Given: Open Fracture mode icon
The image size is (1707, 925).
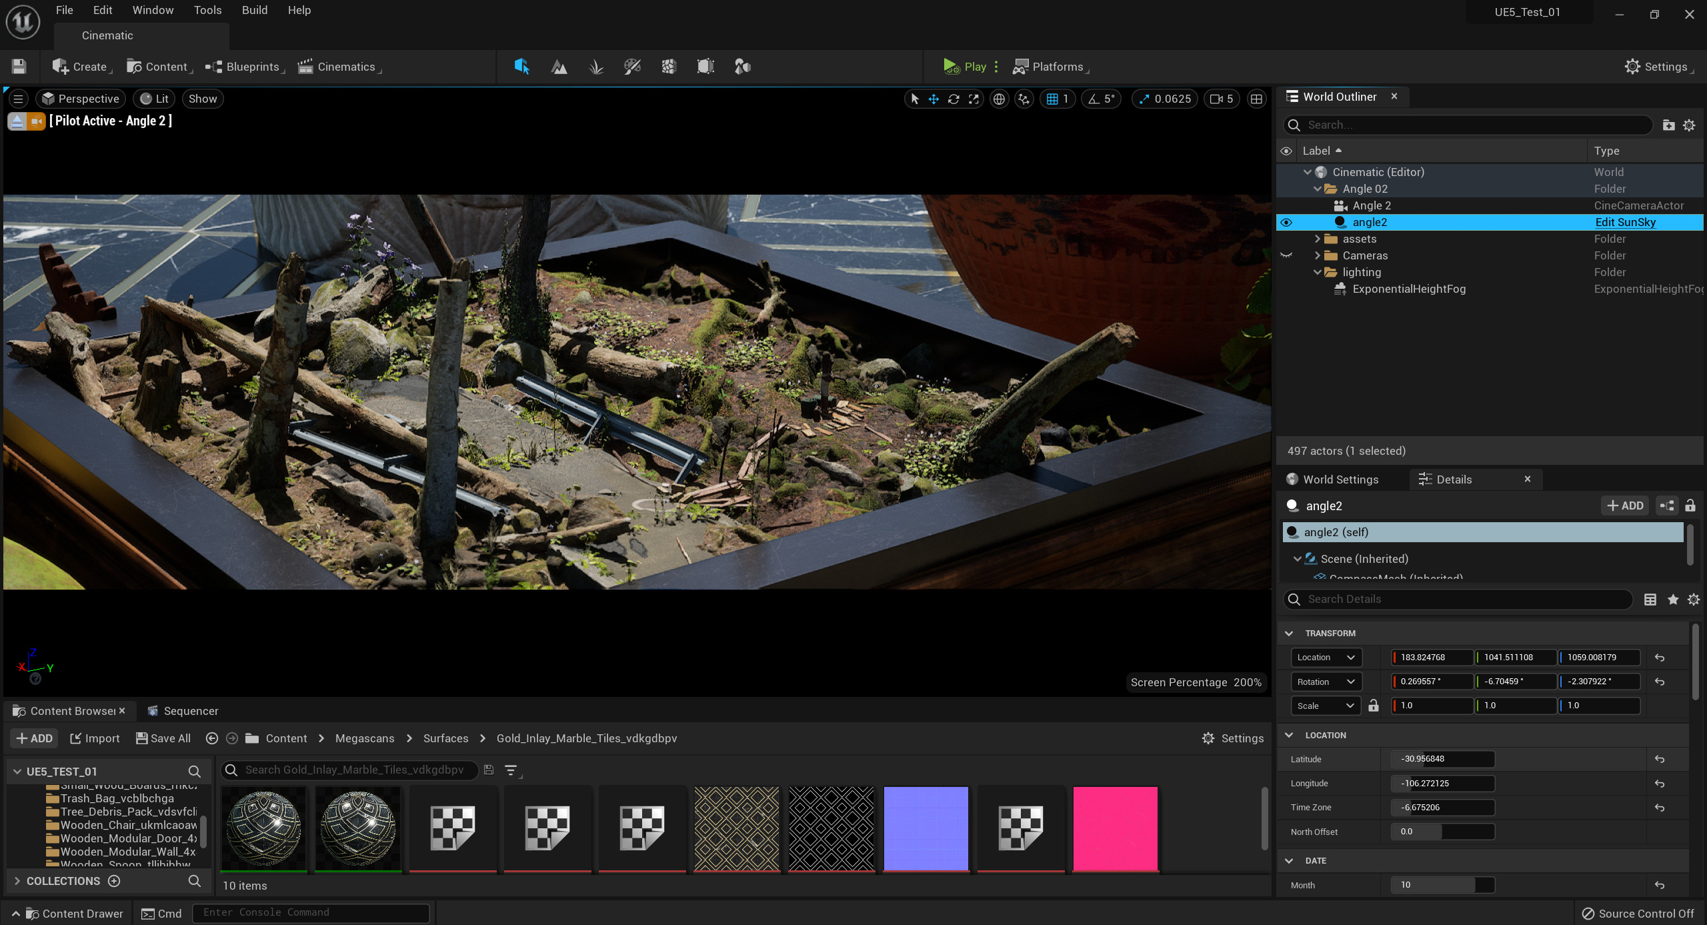Looking at the screenshot, I should coord(669,66).
